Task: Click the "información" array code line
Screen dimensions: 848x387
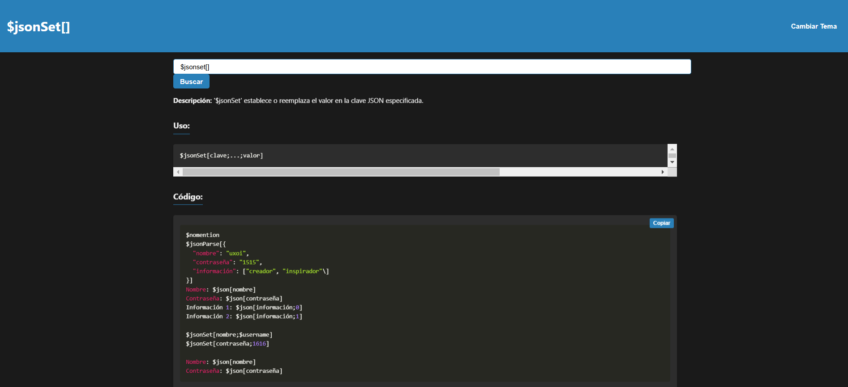Action: pyautogui.click(x=261, y=271)
